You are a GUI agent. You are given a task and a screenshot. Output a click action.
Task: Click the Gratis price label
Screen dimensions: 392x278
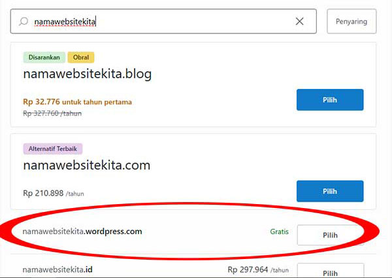click(279, 232)
